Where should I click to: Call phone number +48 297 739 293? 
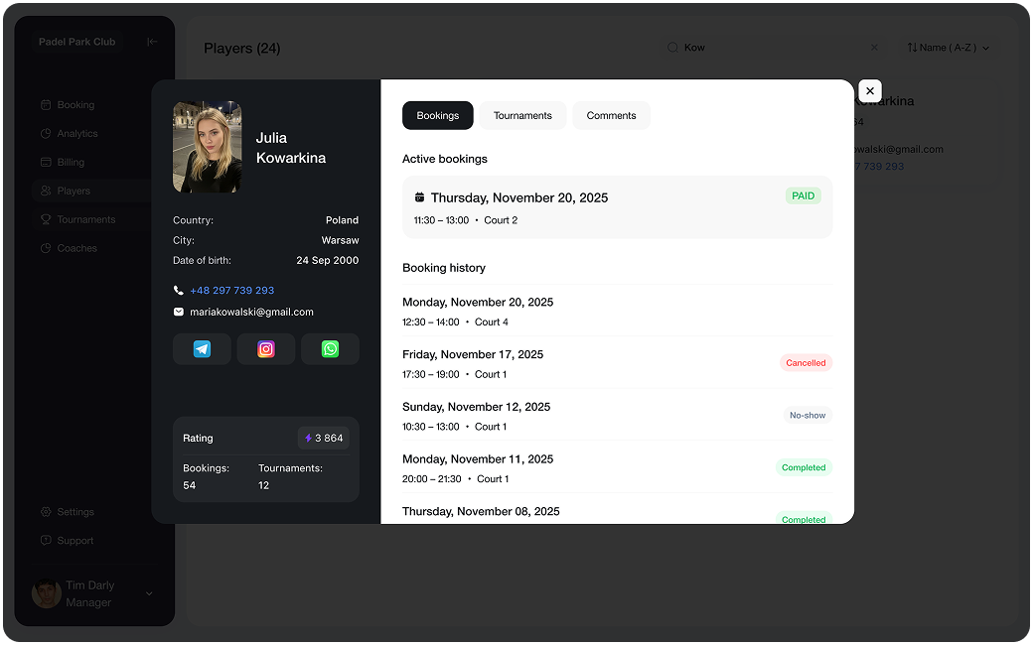tap(231, 291)
